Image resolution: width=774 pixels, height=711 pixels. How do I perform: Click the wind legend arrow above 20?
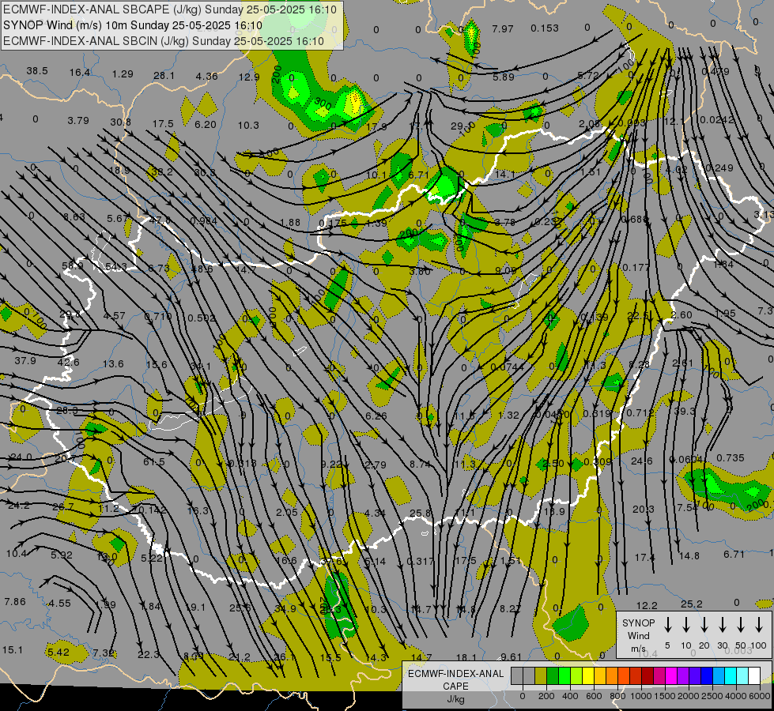pos(704,625)
